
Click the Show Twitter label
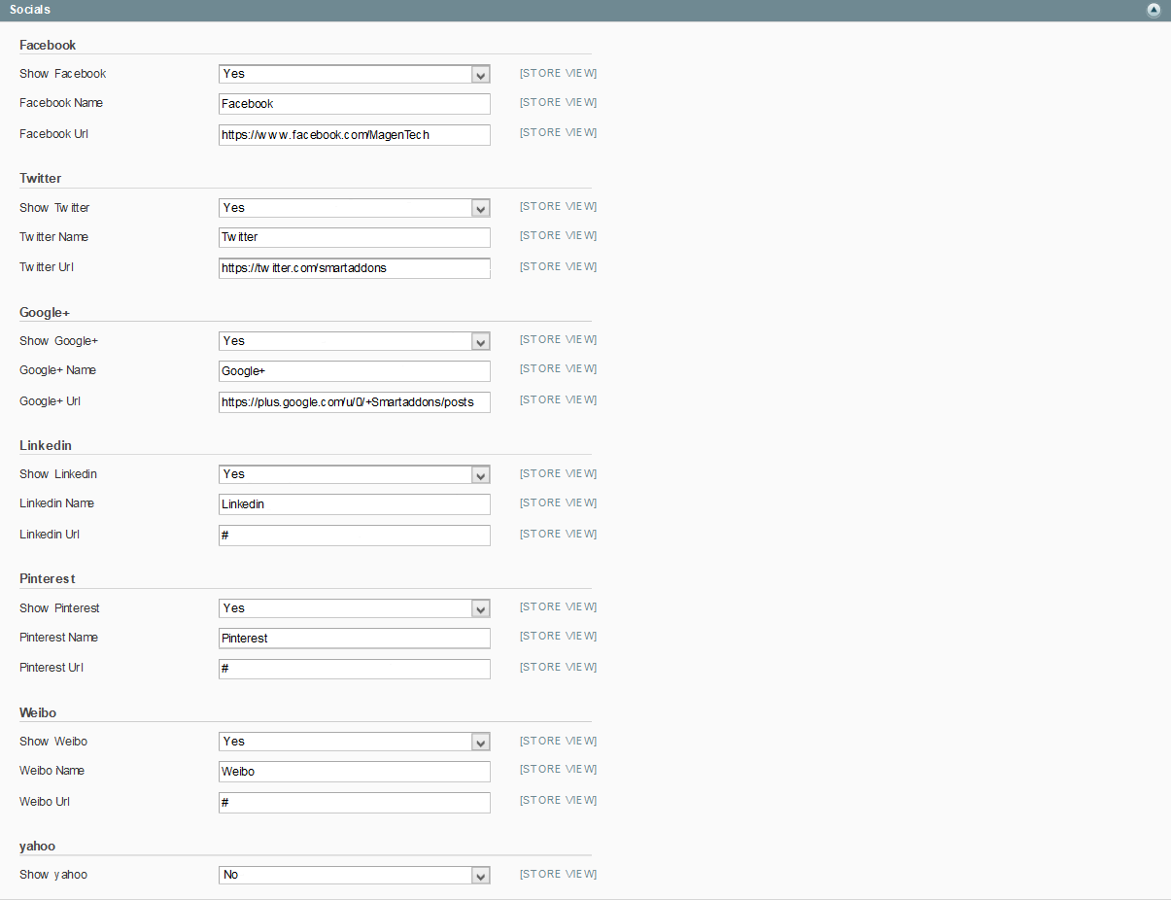pos(54,208)
